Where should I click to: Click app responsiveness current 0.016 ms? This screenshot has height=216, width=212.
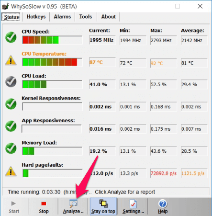click(x=102, y=129)
